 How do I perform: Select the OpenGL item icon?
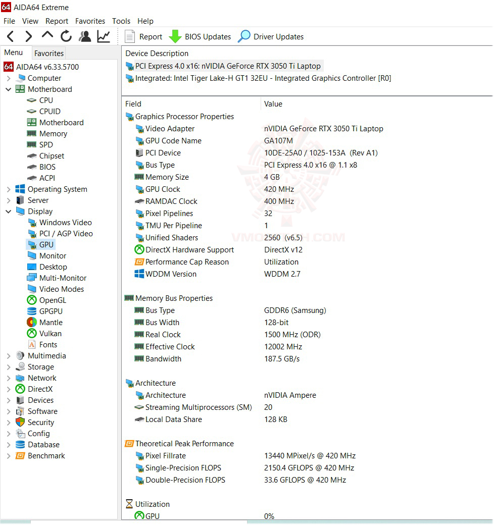[x=32, y=300]
